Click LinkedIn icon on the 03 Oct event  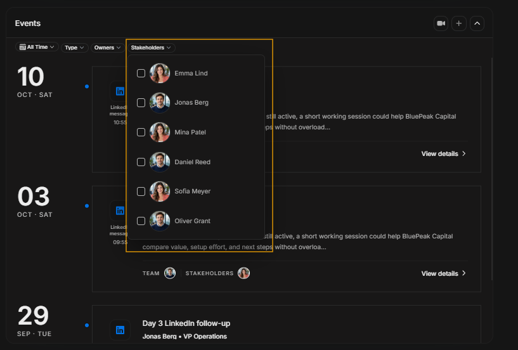pos(120,211)
